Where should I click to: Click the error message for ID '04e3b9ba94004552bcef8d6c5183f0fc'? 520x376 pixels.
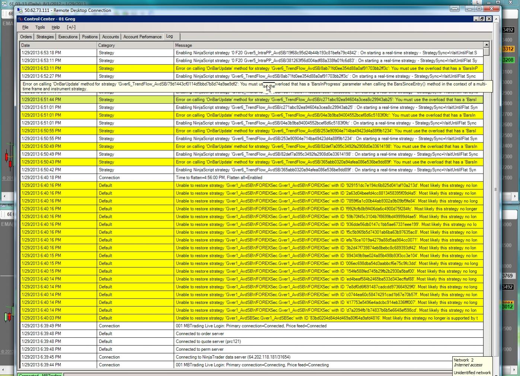click(x=329, y=115)
